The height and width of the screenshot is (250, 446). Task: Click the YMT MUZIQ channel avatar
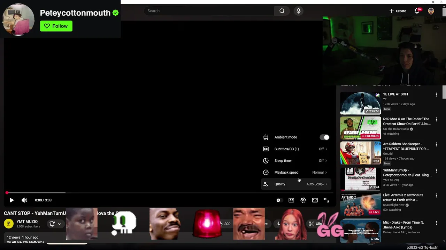tap(9, 224)
